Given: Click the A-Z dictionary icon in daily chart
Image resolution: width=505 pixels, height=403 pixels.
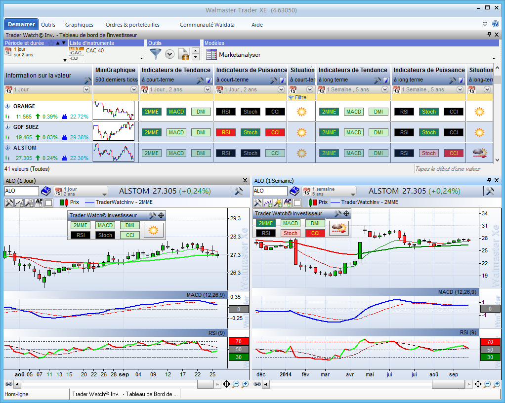Looking at the screenshot, I should point(46,191).
